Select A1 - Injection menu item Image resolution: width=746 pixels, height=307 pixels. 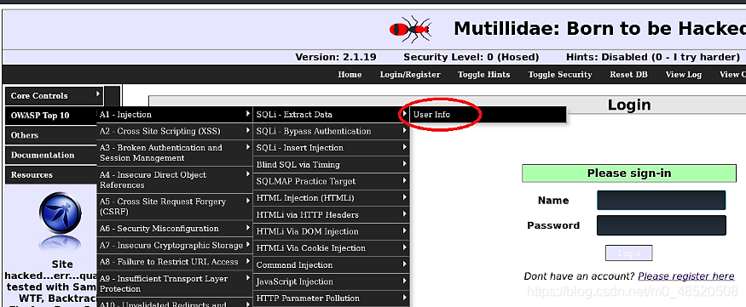click(x=175, y=114)
